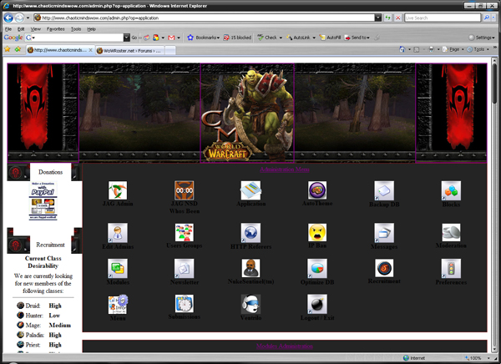Open the Application admin icon
The height and width of the screenshot is (364, 501).
(250, 190)
